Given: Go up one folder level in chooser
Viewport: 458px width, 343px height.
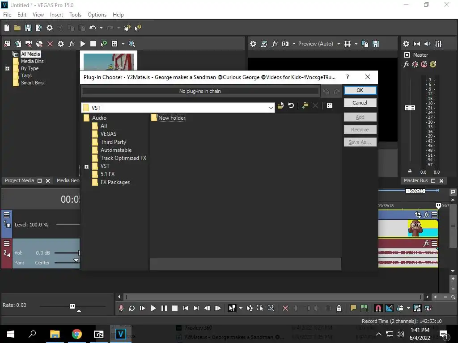Looking at the screenshot, I should coord(280,105).
